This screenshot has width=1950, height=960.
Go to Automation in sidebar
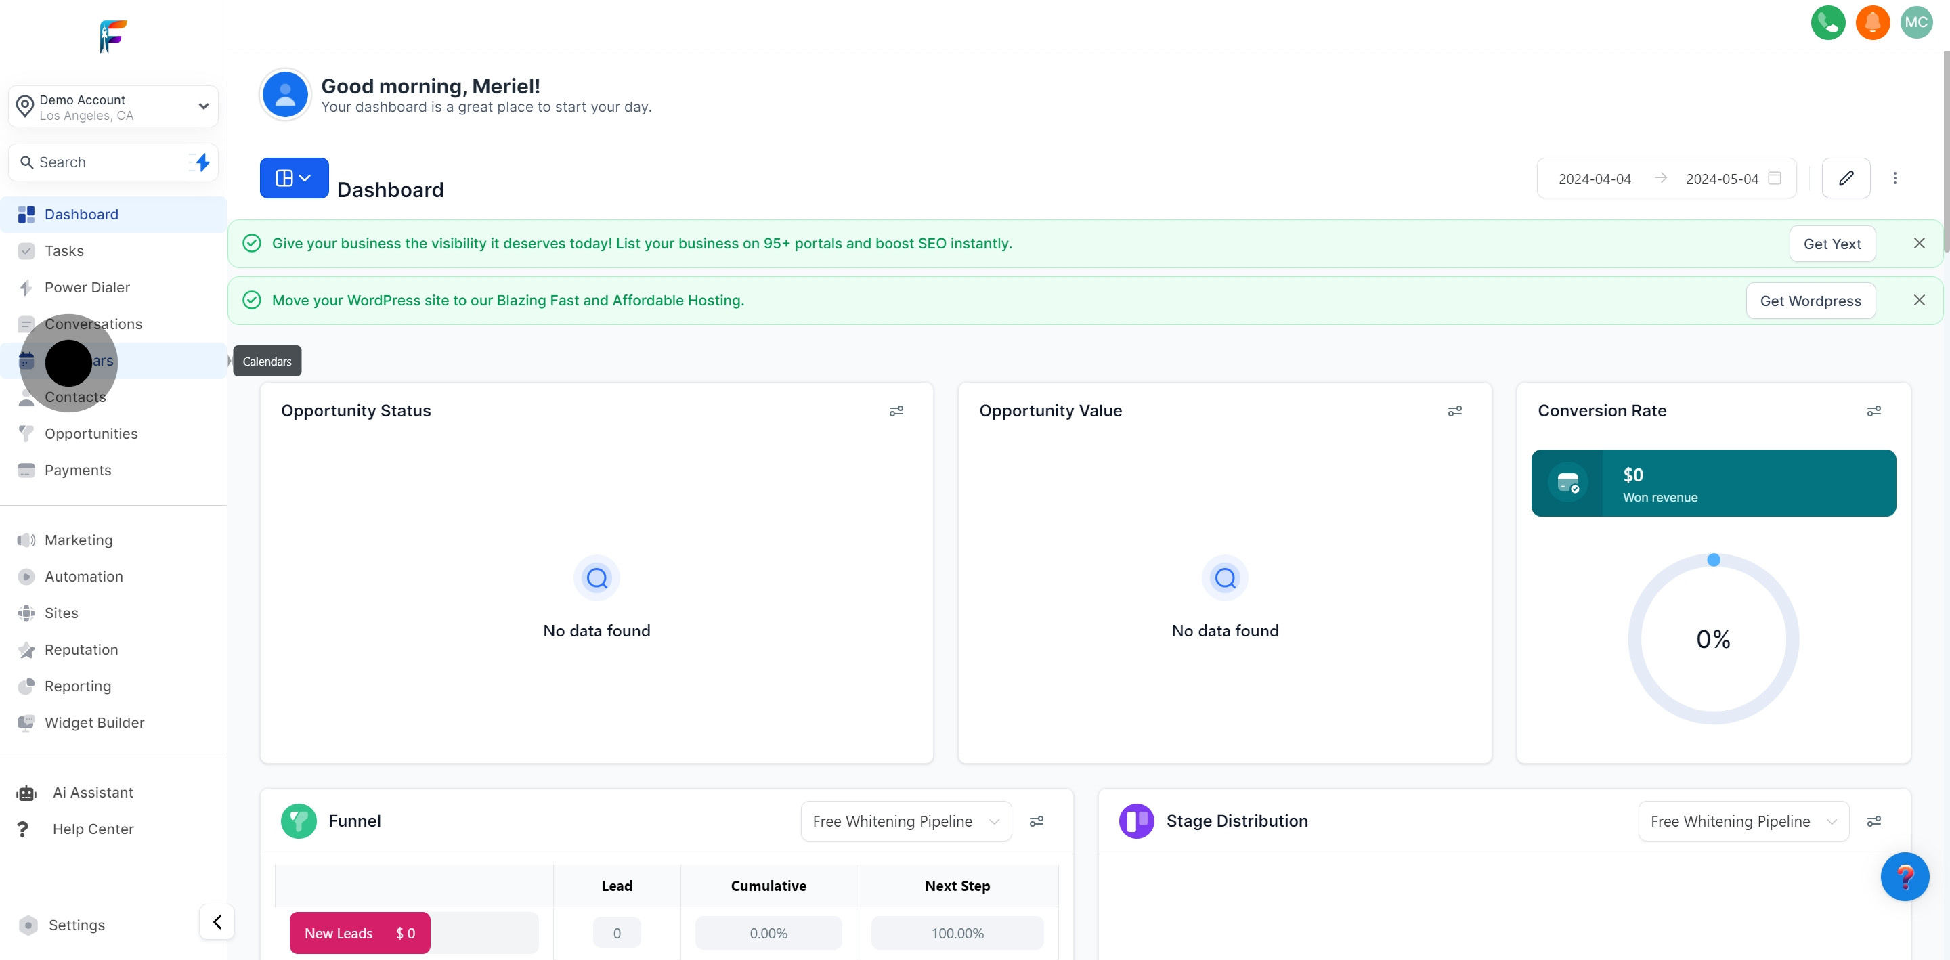(83, 577)
